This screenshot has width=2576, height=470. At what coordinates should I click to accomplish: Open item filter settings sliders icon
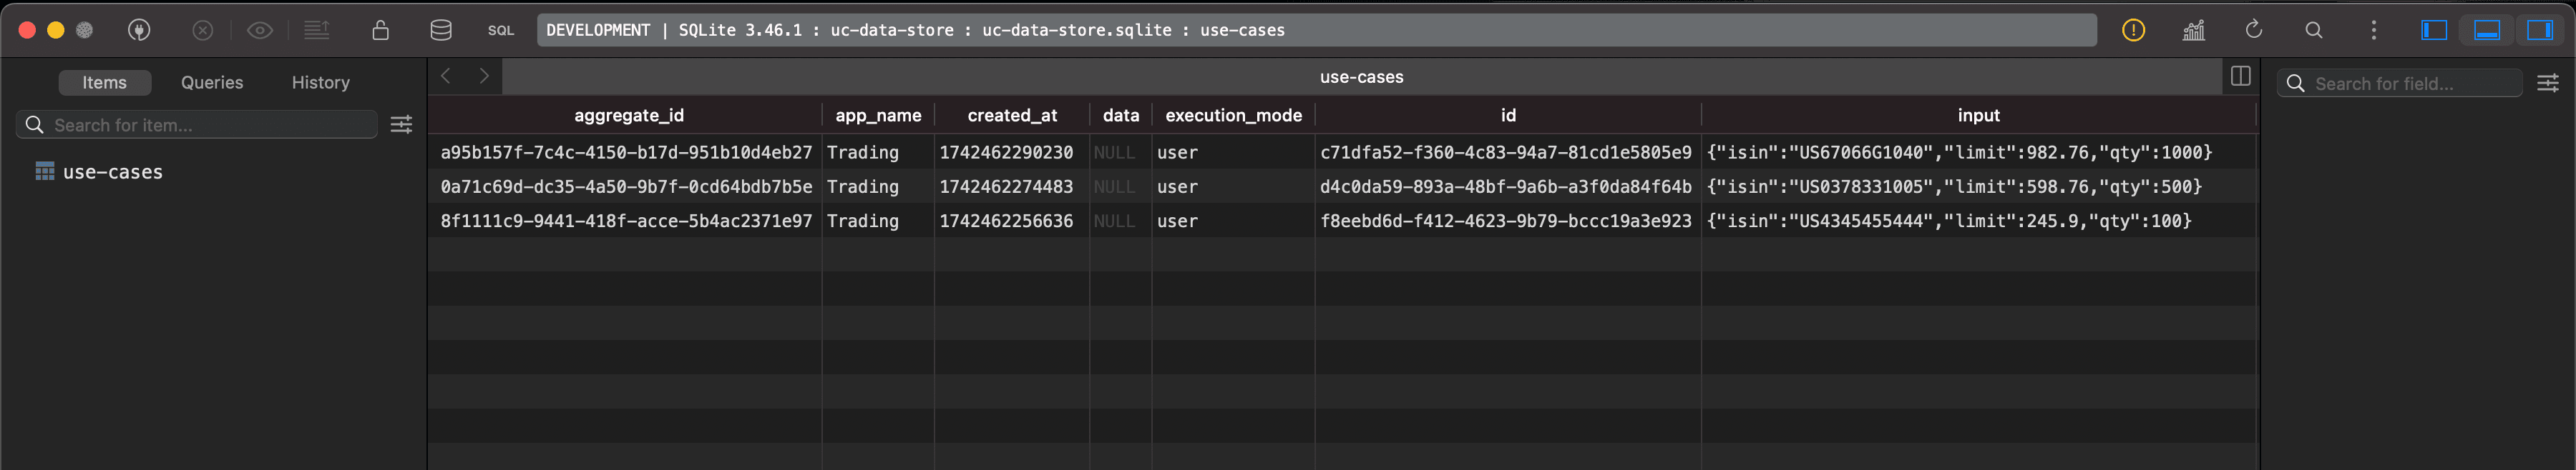(x=401, y=125)
